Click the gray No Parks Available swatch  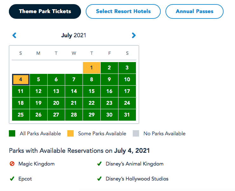tap(136, 134)
